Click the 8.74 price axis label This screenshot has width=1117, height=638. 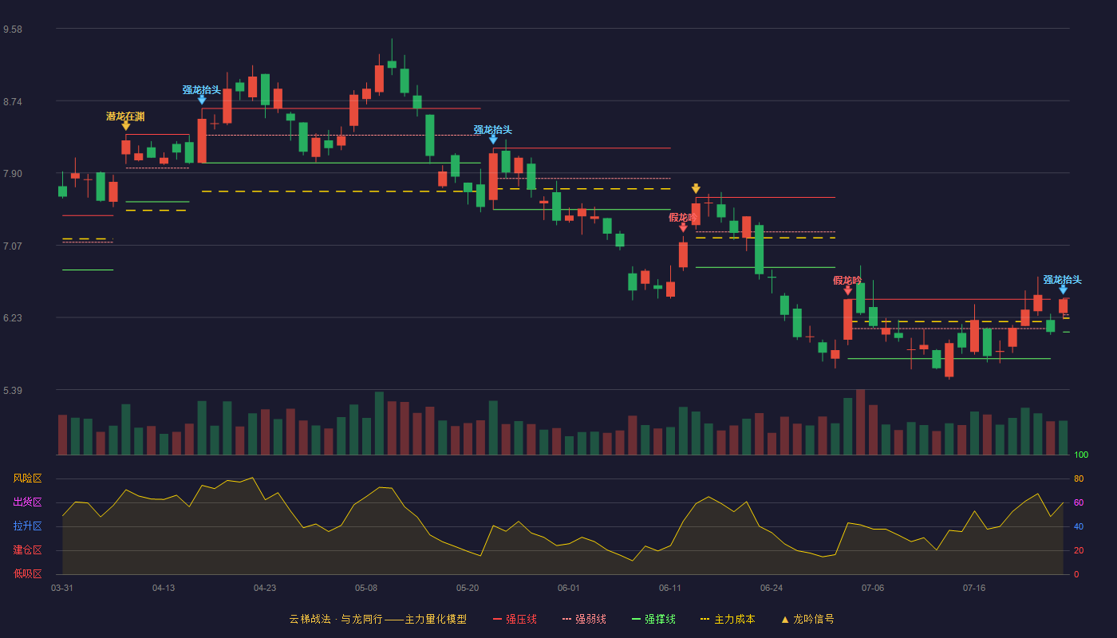[13, 101]
